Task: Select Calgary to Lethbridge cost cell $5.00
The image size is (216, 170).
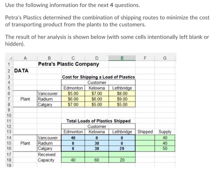Action: tap(122, 104)
